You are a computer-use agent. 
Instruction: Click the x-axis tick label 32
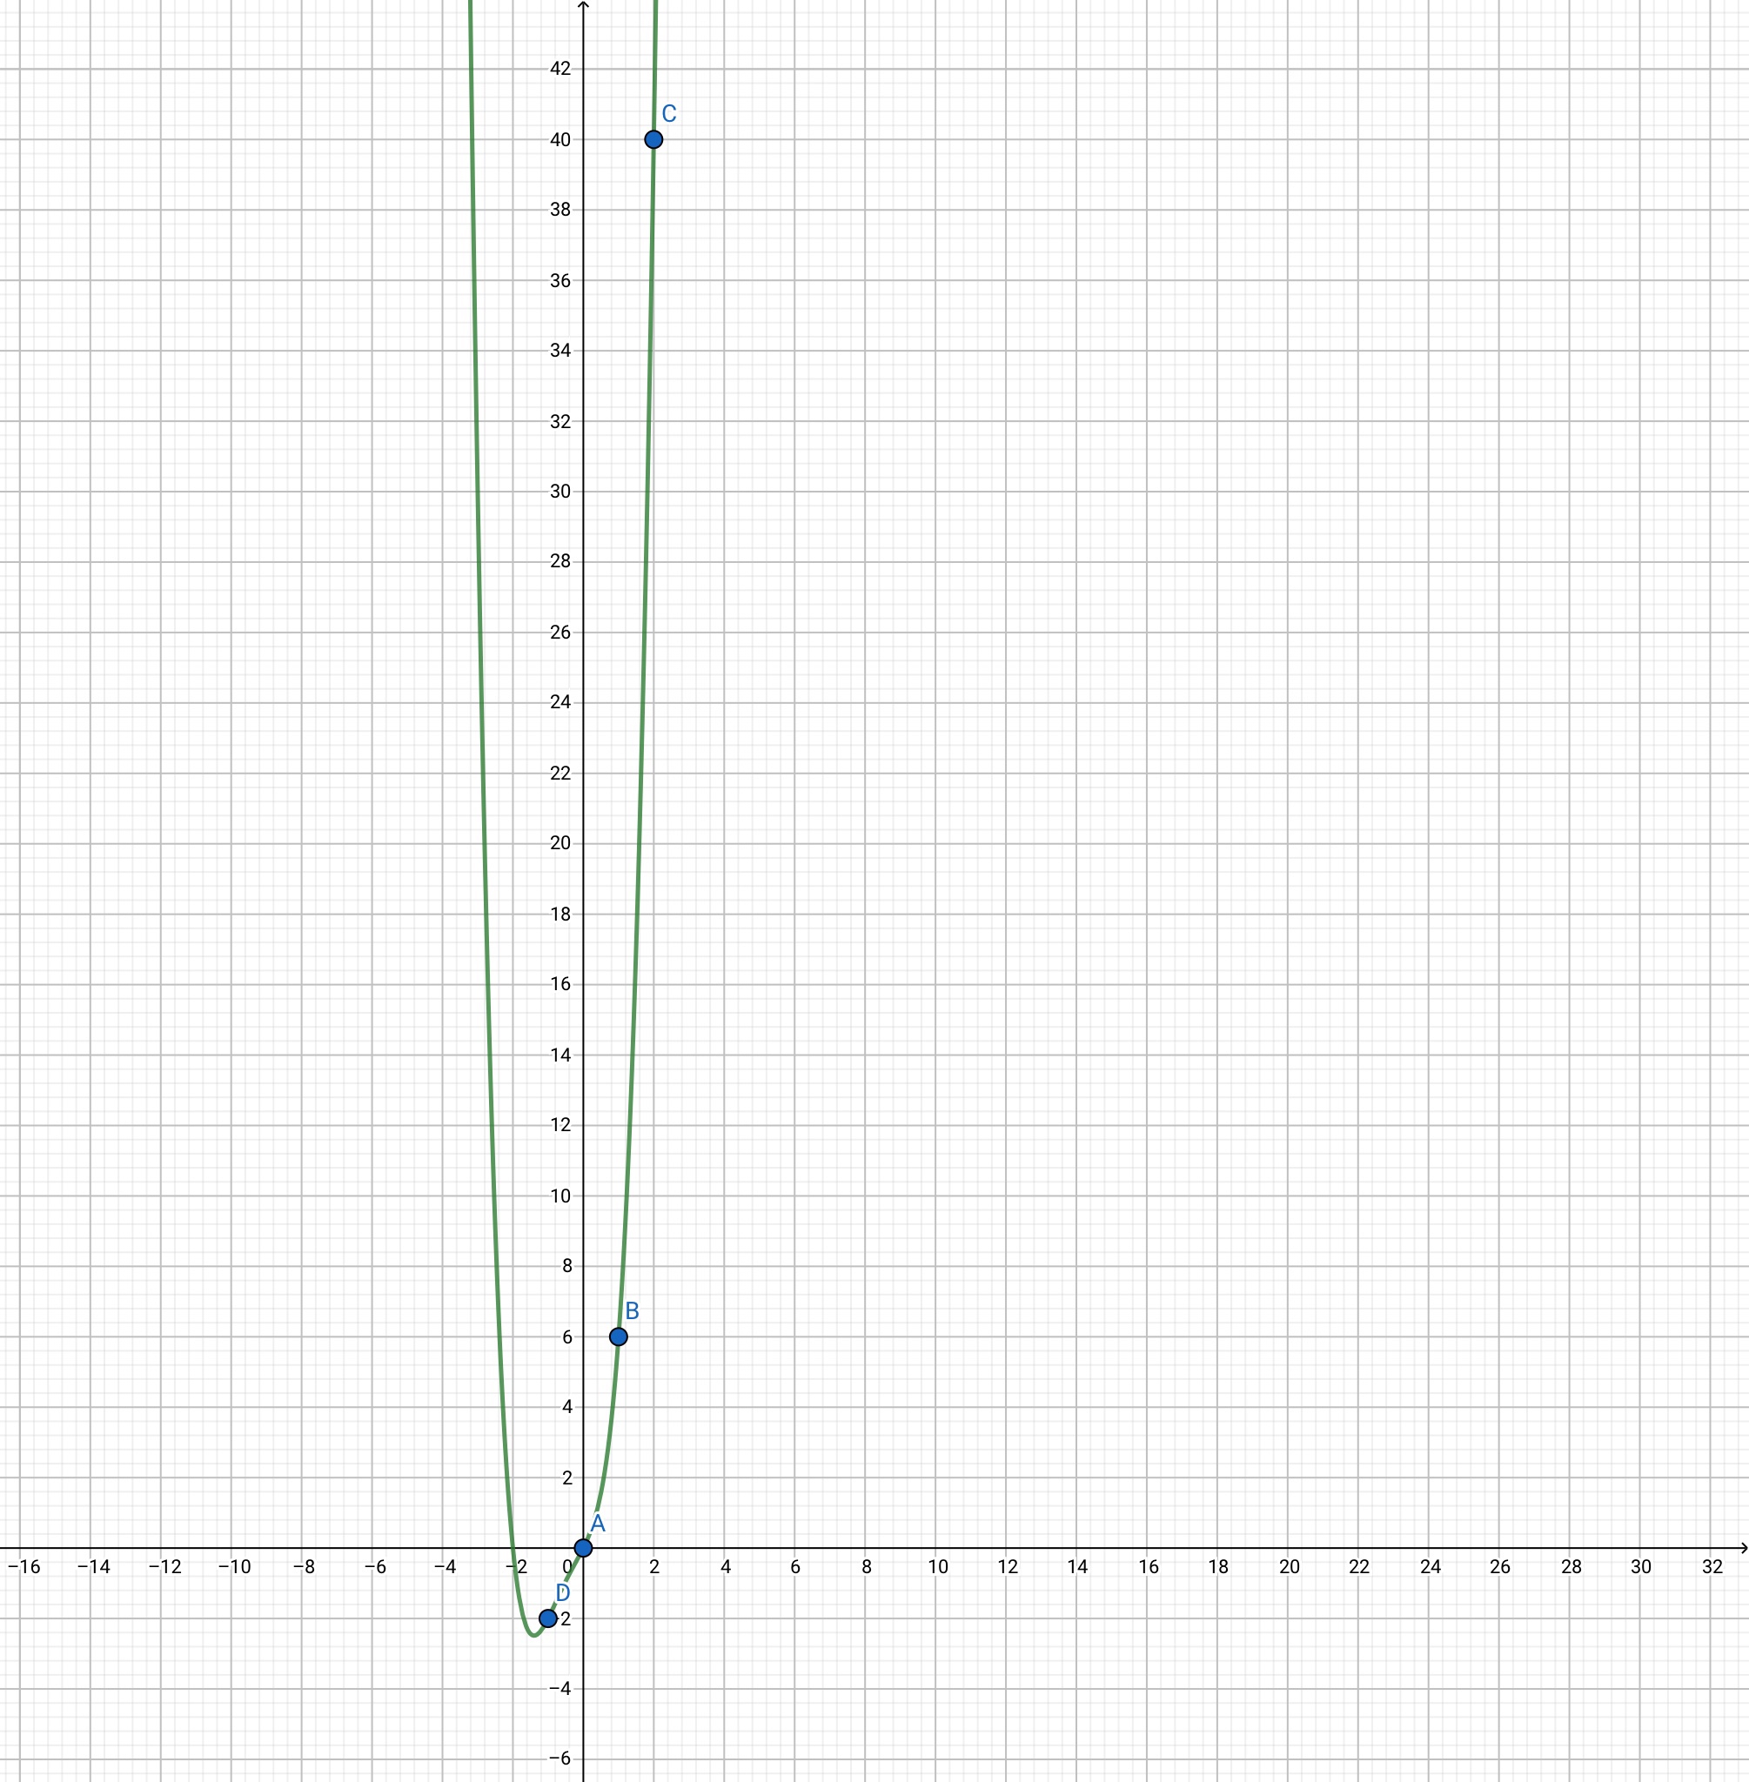click(1712, 1567)
